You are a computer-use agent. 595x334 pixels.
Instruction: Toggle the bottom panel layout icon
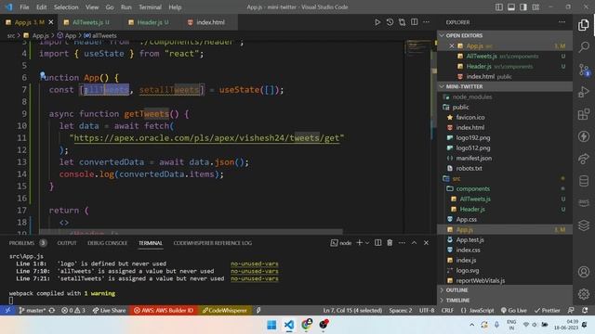[x=511, y=7]
